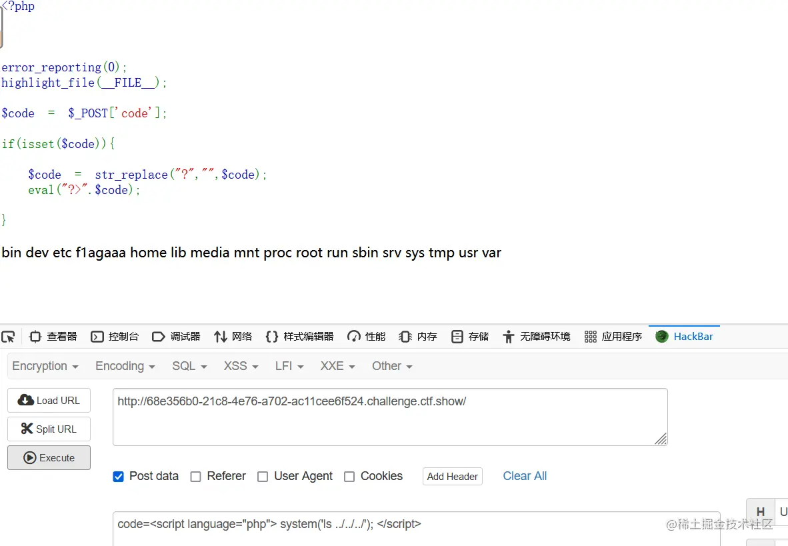Switch to the HackBar tab
This screenshot has height=546, width=788.
685,337
